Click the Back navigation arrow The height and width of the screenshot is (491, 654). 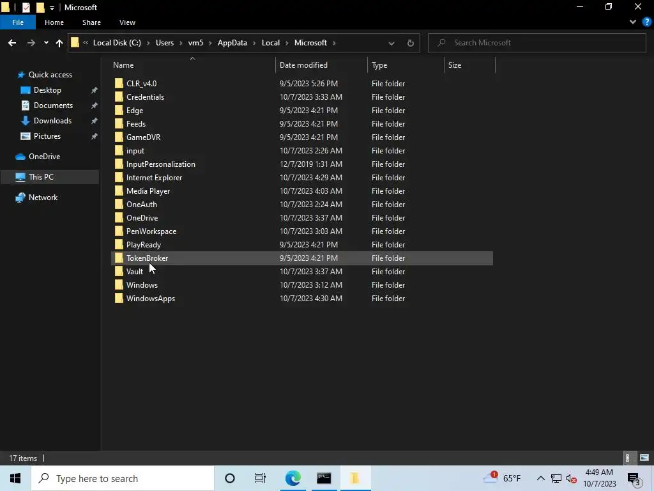pyautogui.click(x=12, y=43)
